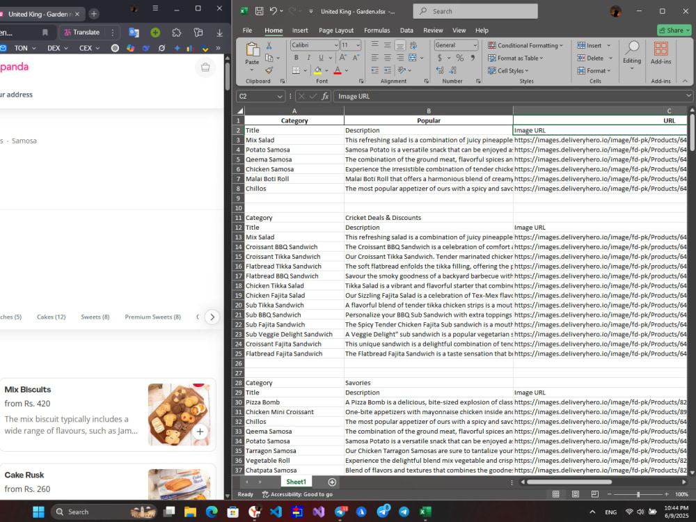This screenshot has height=522, width=696.
Task: Click the Cut scissors icon
Action: click(269, 45)
